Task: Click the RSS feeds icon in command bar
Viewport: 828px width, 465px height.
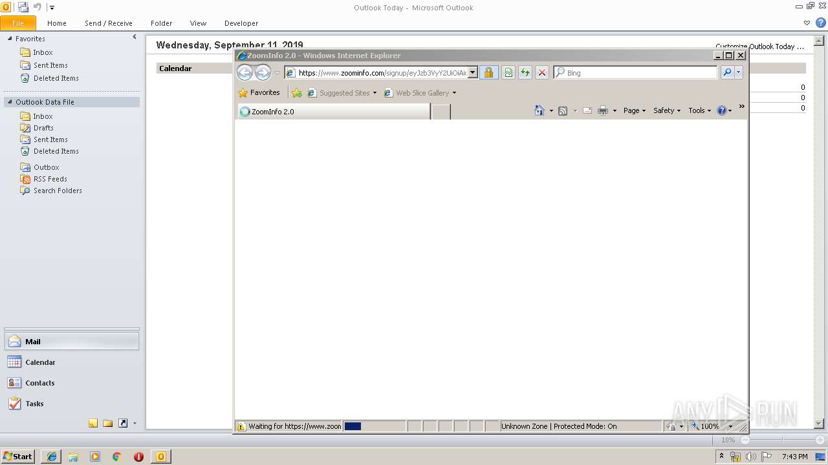Action: [563, 111]
